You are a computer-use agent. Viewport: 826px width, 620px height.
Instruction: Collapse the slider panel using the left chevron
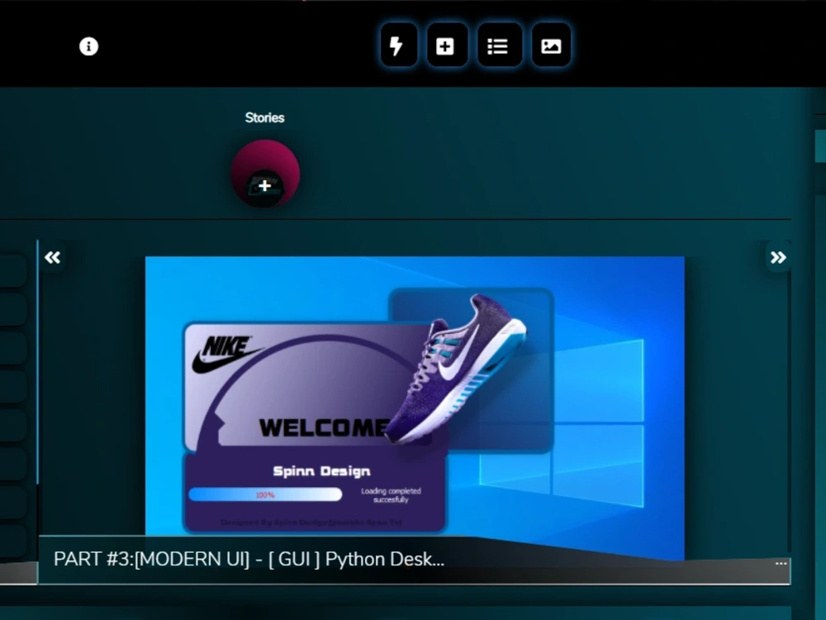52,257
